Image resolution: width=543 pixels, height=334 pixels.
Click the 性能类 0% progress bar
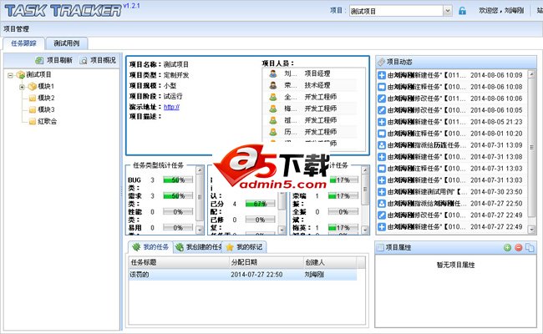pyautogui.click(x=178, y=212)
